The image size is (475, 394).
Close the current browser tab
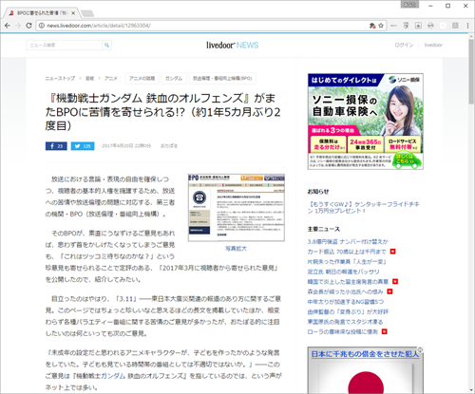tap(73, 13)
